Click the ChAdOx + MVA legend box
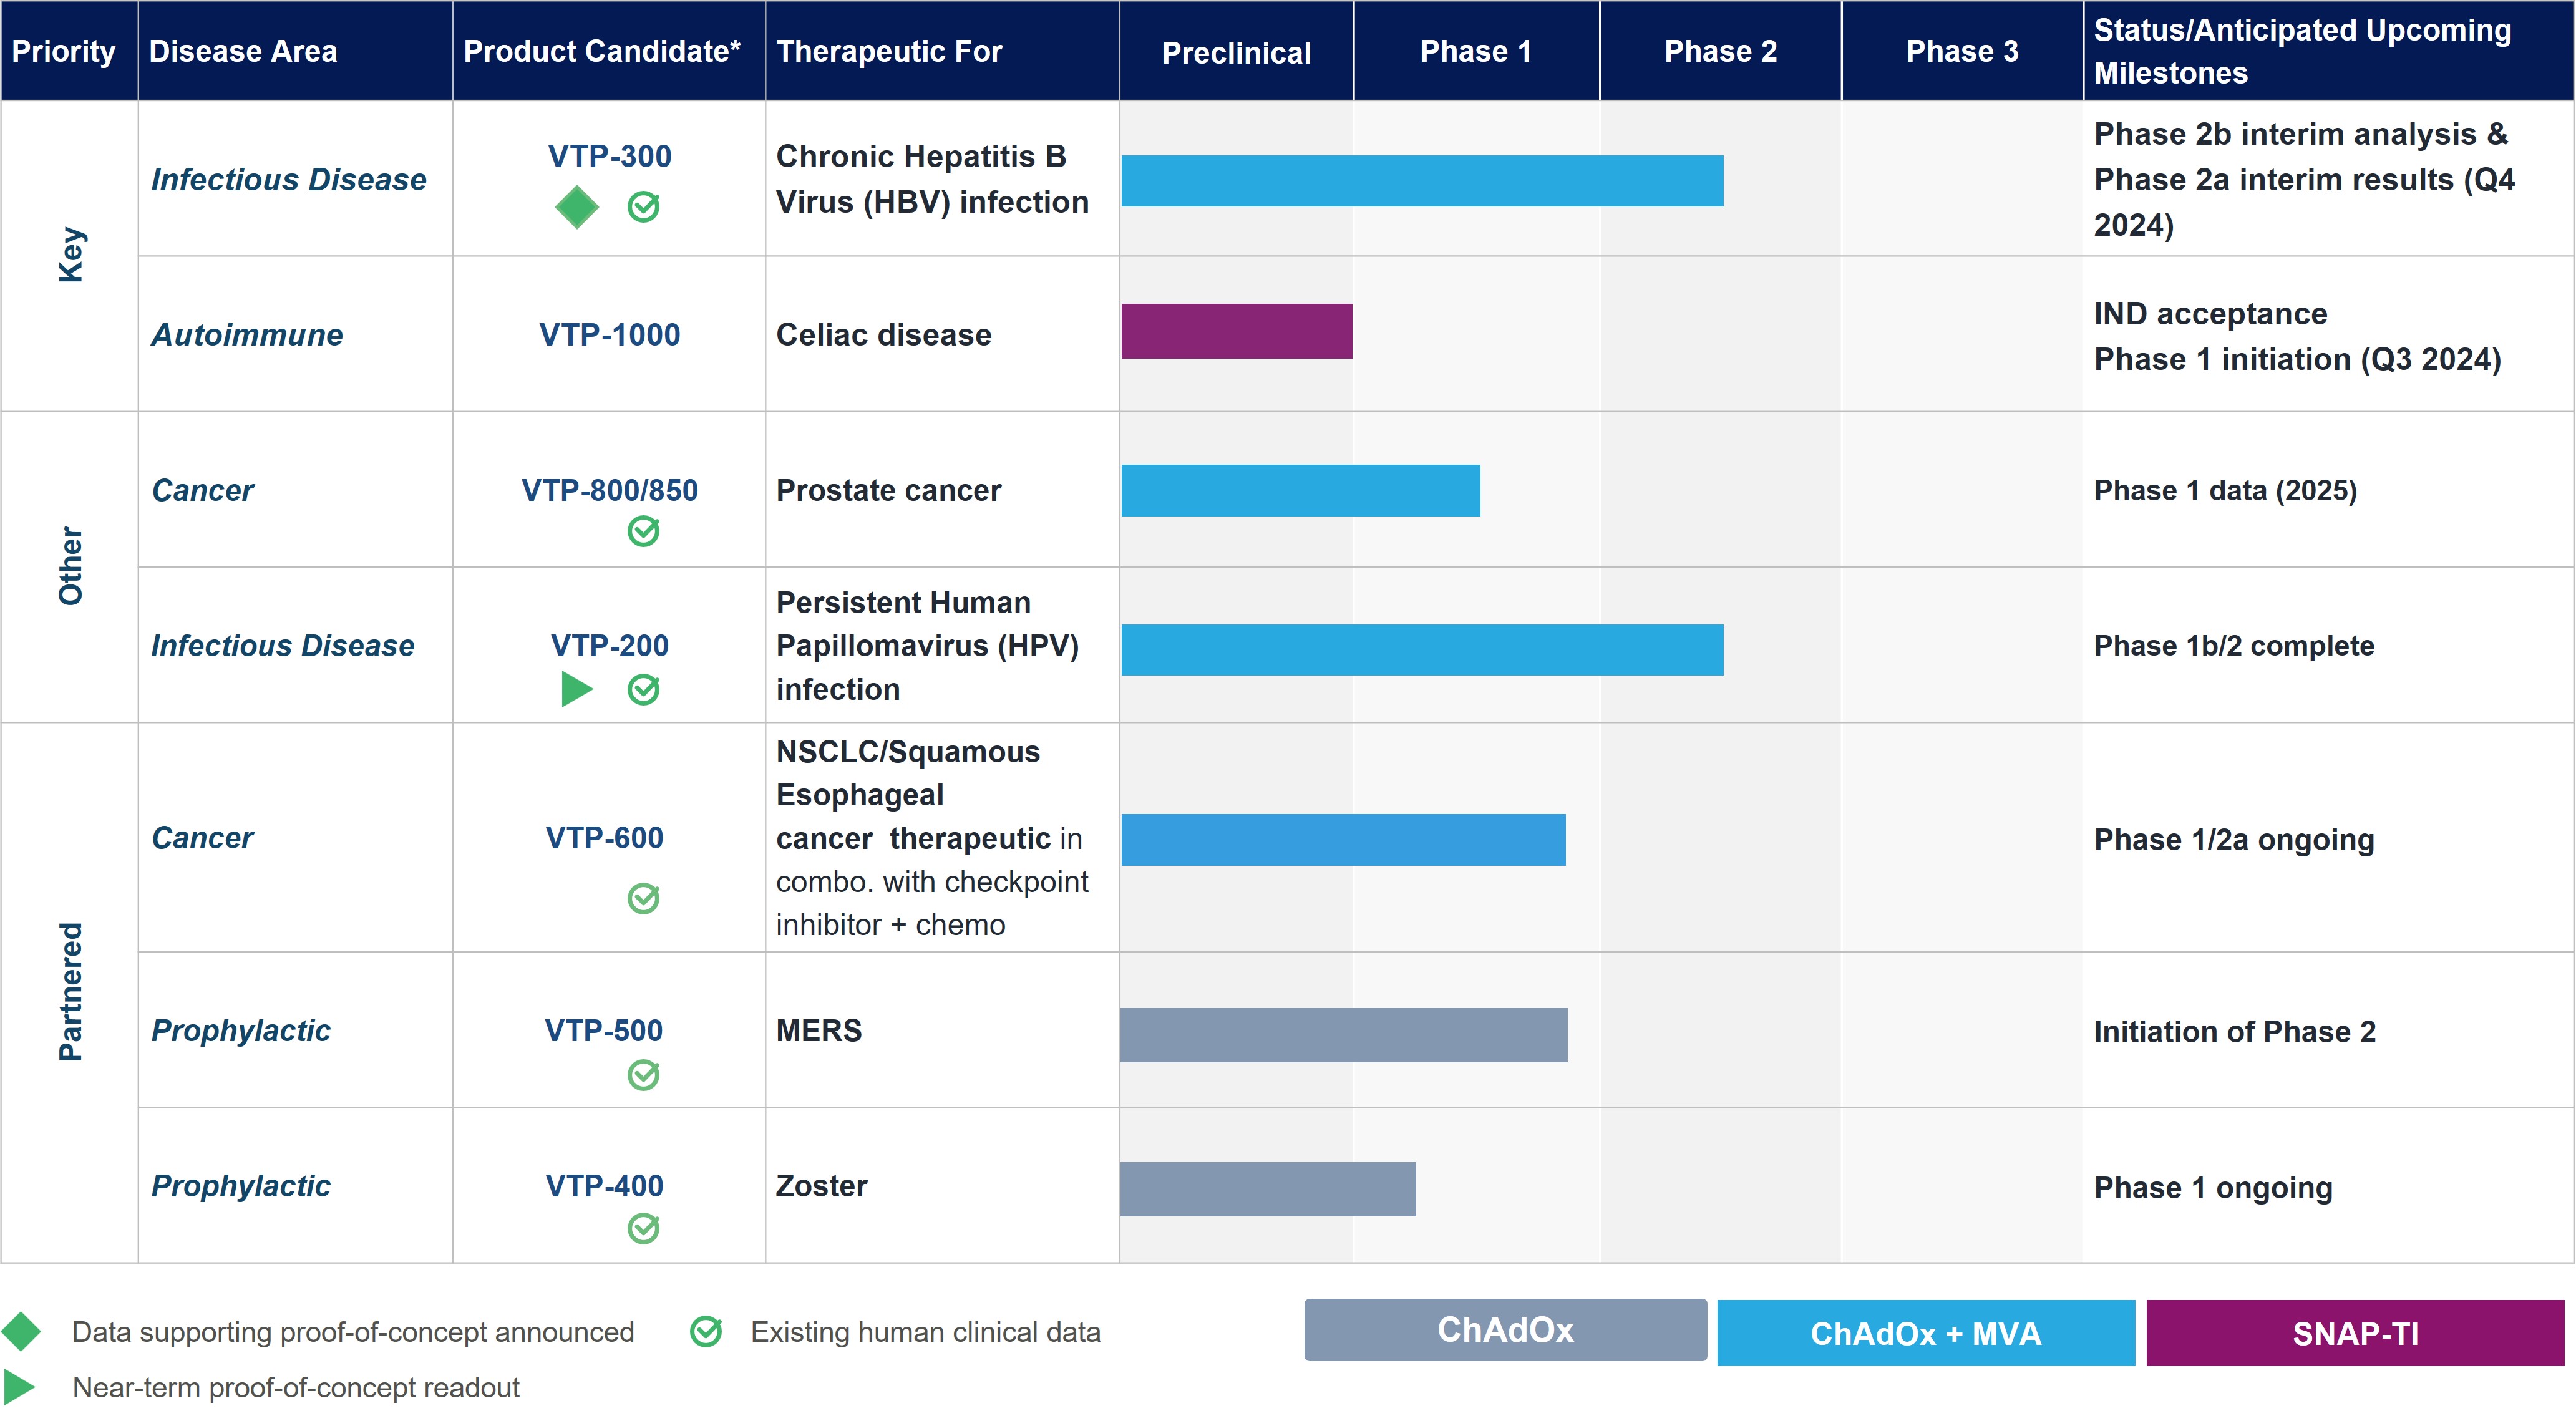Viewport: 2576px width, 1421px height. 1925,1333
